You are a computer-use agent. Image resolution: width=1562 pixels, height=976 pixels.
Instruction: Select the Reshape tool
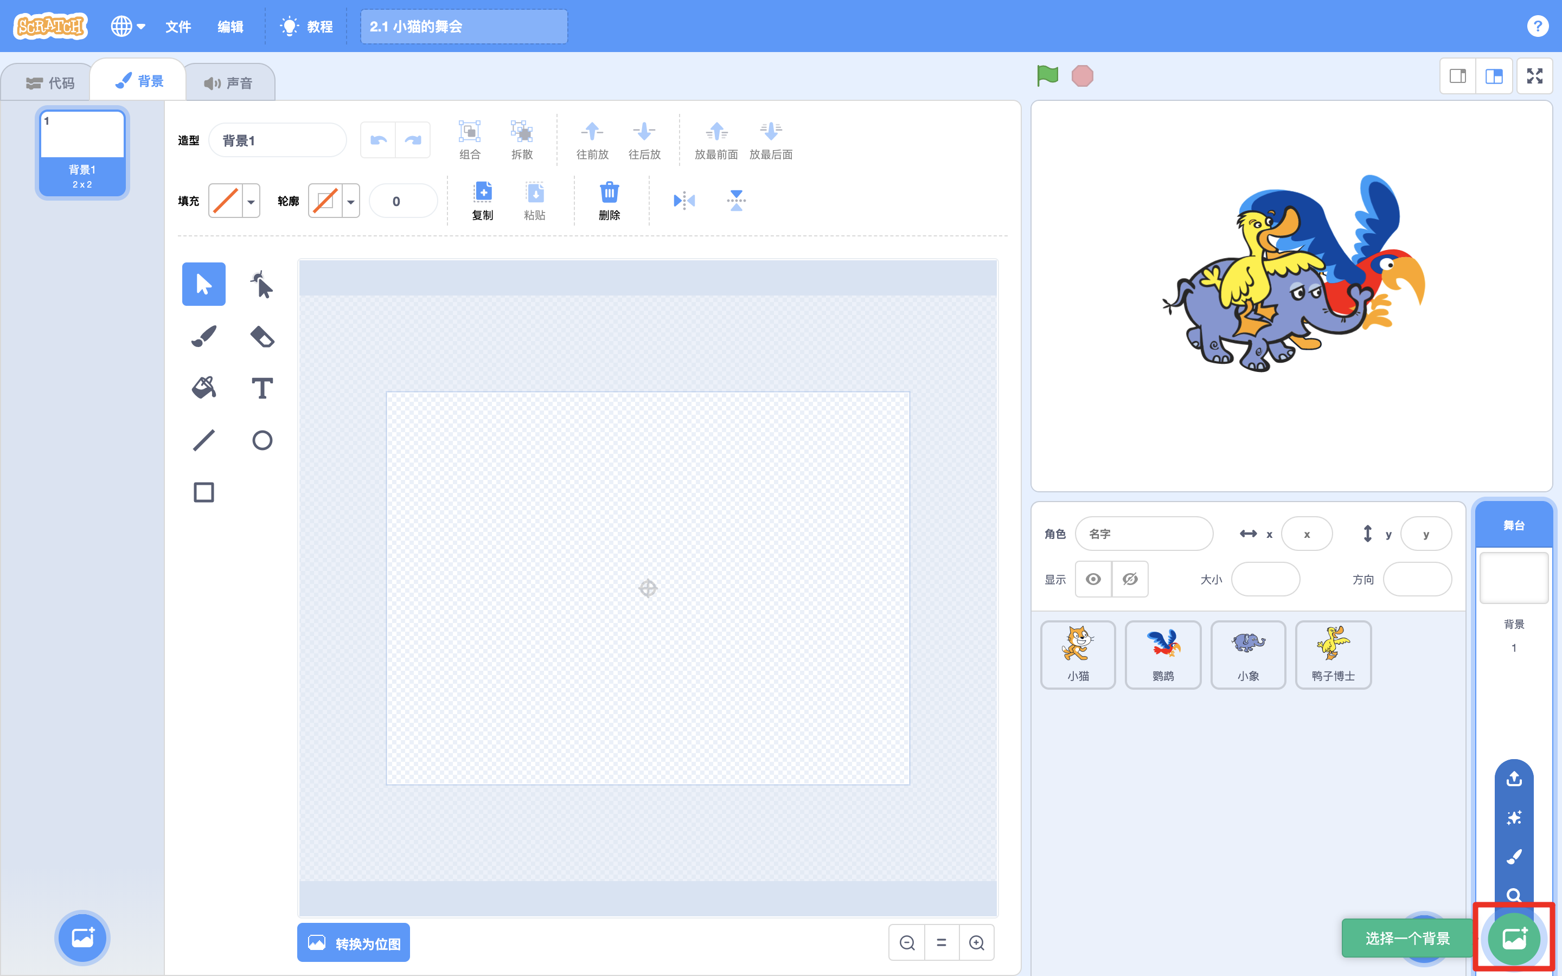261,284
